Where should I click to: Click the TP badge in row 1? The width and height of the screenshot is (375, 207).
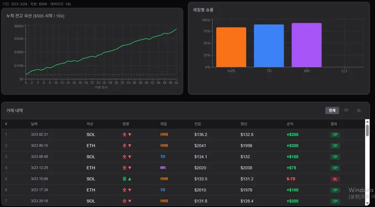pyautogui.click(x=335, y=135)
